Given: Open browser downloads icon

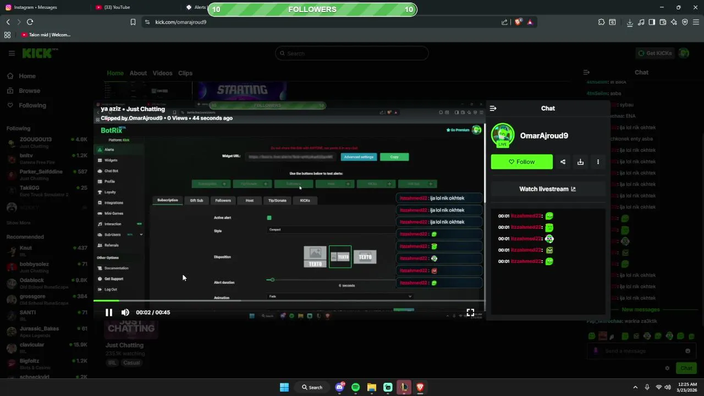Looking at the screenshot, I should tap(630, 22).
